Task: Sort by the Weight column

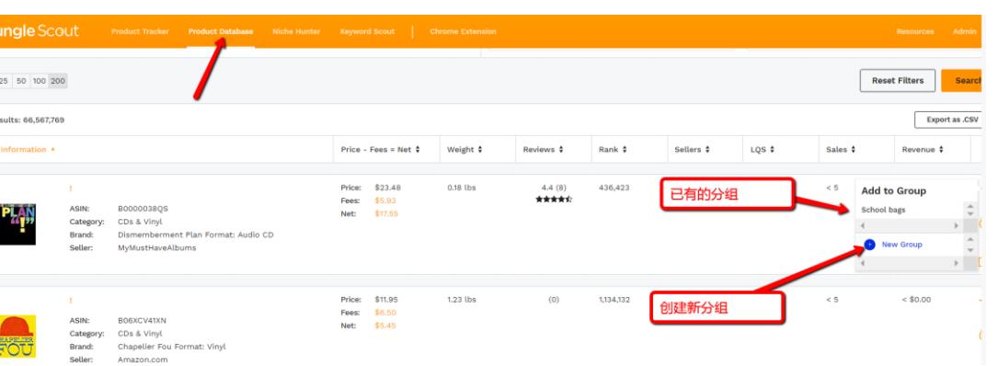Action: pyautogui.click(x=465, y=150)
